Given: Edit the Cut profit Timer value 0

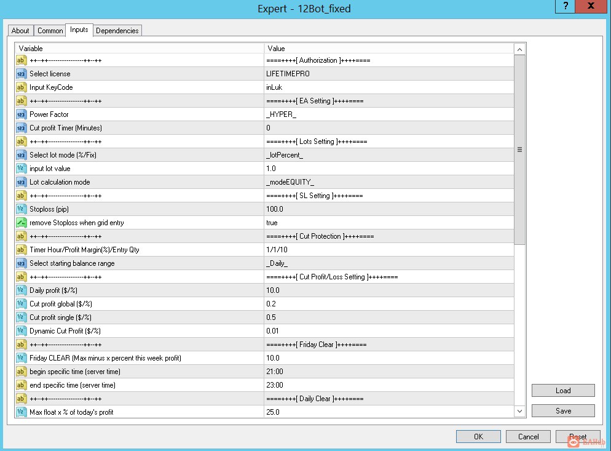Looking at the screenshot, I should point(389,128).
